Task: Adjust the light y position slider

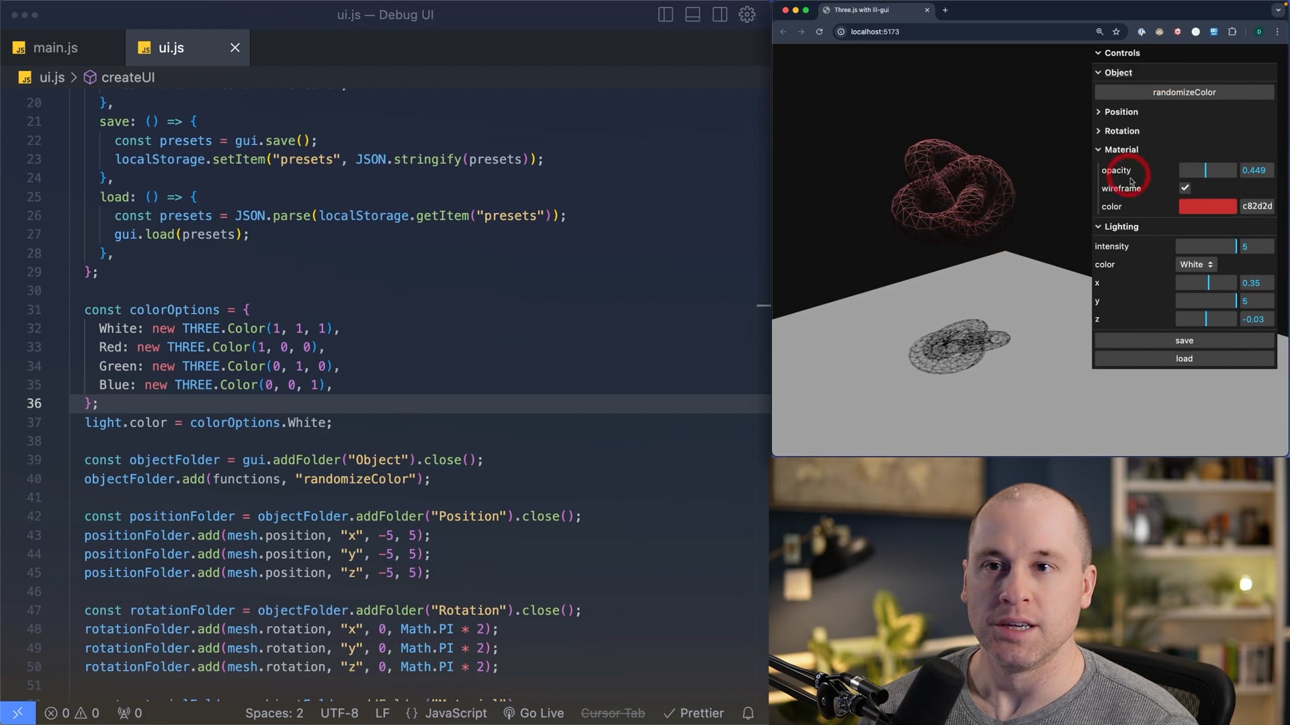Action: coord(1206,301)
